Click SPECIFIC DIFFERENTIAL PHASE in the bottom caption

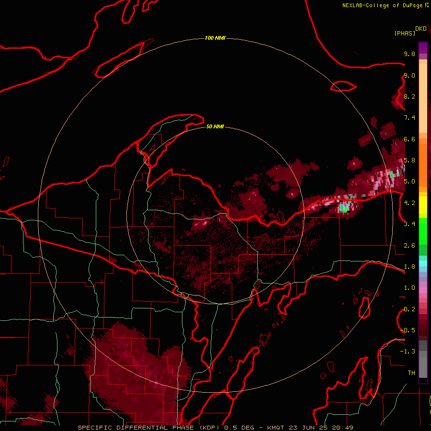(136, 428)
